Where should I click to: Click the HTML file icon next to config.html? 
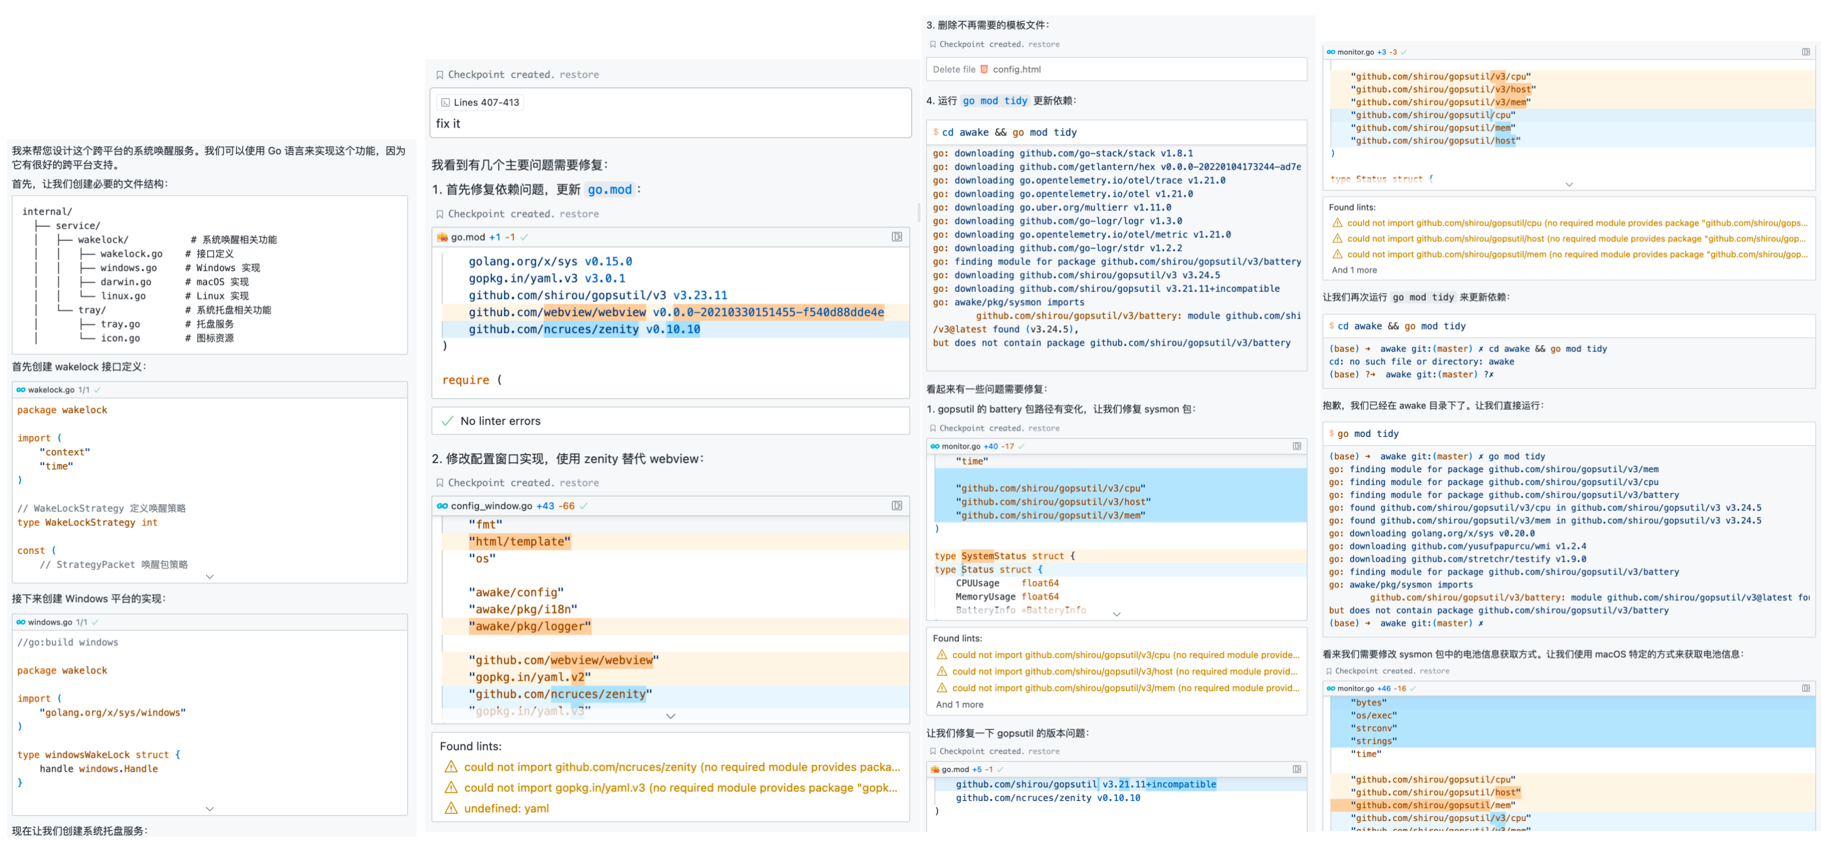984,69
